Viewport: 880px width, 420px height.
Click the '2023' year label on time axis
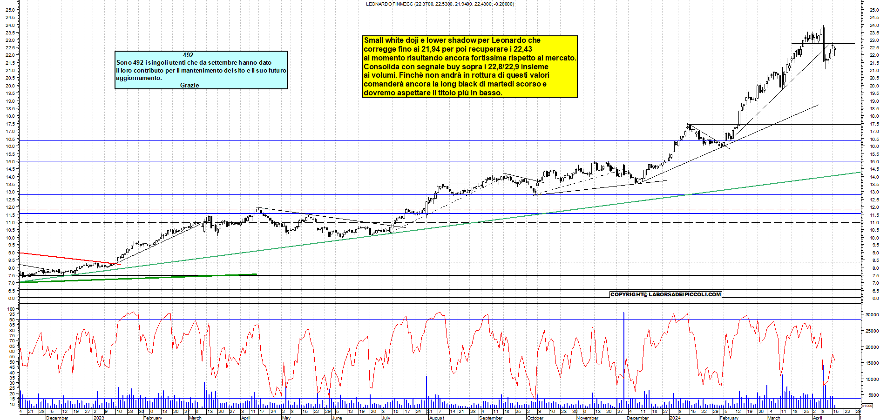(99, 418)
